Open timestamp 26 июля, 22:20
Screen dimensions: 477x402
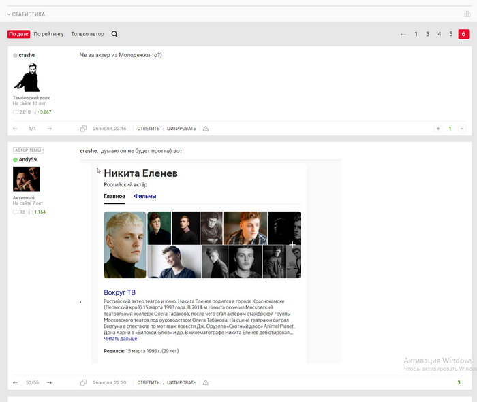coord(110,382)
